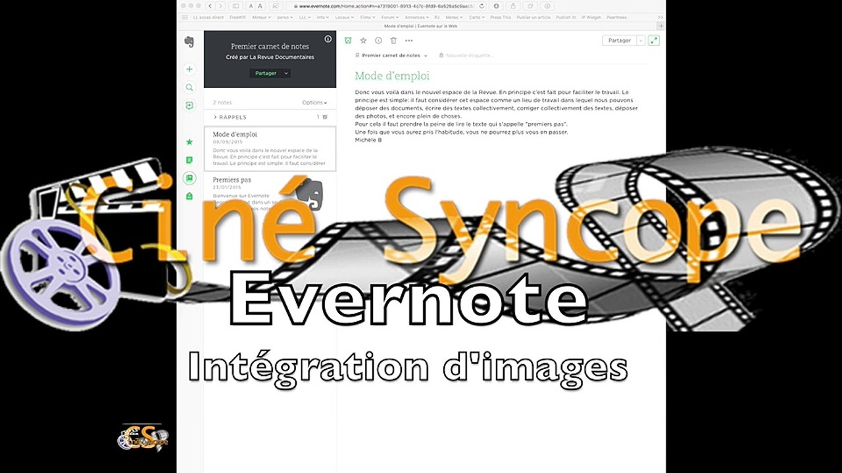Open the arrow beside the note Partager button
842x473 pixels.
(x=641, y=40)
